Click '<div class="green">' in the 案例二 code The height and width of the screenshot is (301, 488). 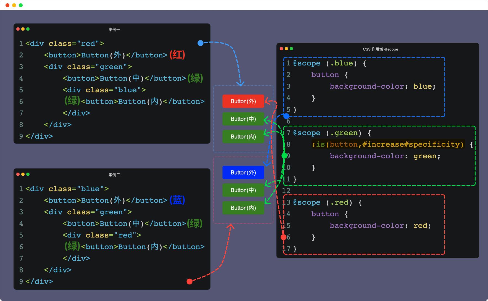tap(88, 212)
